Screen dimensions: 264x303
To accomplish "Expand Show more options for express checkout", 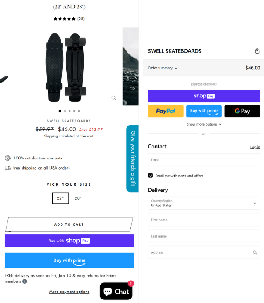I will [204, 124].
